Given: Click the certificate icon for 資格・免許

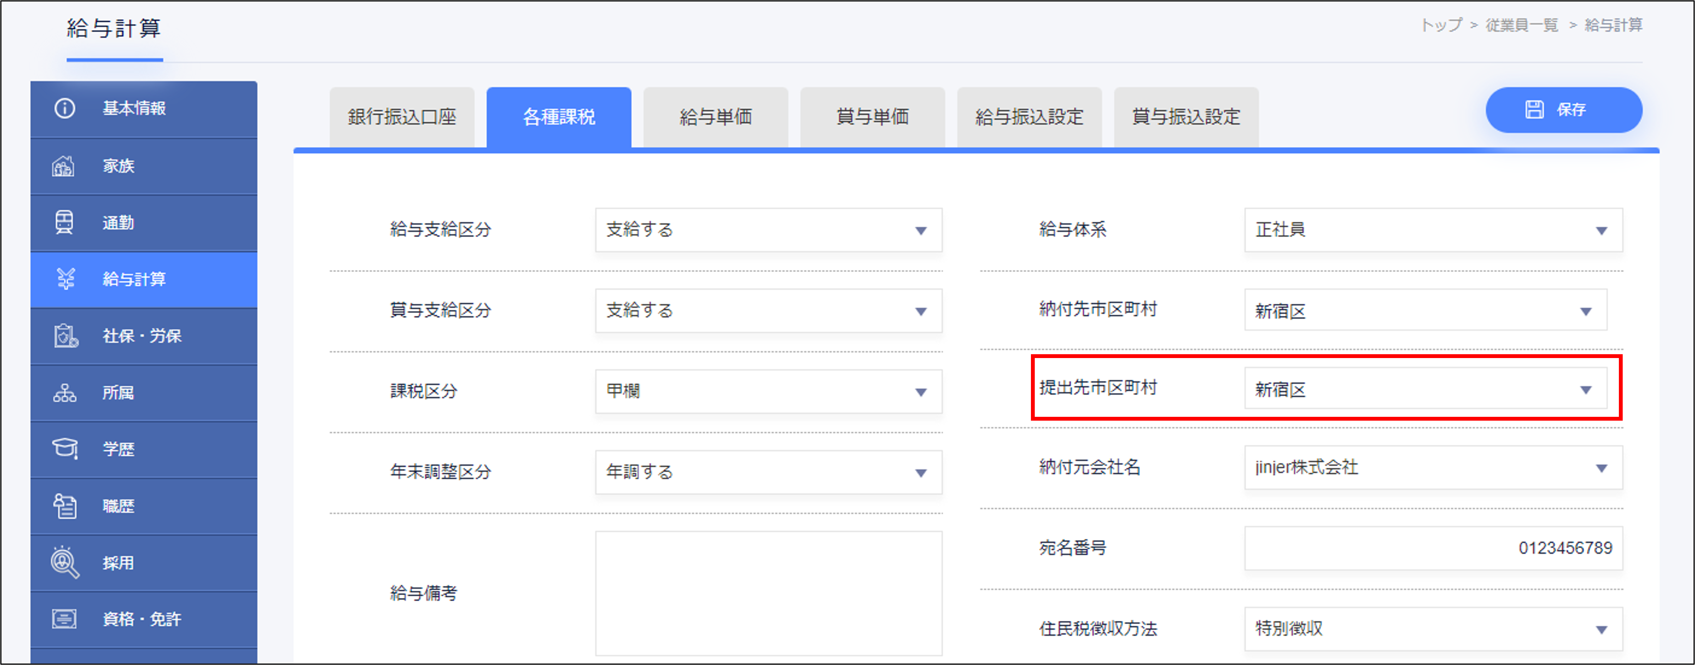Looking at the screenshot, I should click(x=65, y=619).
